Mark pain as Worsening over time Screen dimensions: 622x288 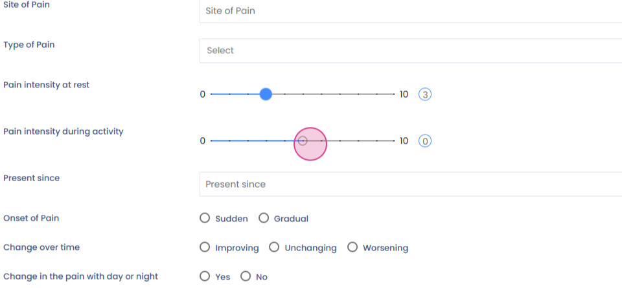coord(352,247)
